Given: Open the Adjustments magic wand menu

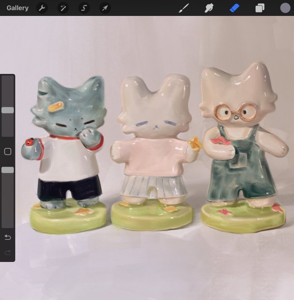Looking at the screenshot, I should pos(63,8).
